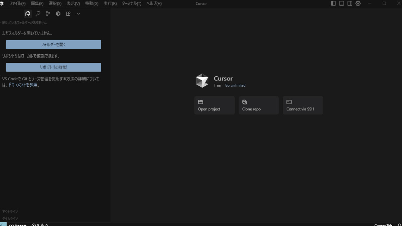The image size is (402, 226).
Task: Click the Cursor app logo in title bar
Action: pos(2,3)
